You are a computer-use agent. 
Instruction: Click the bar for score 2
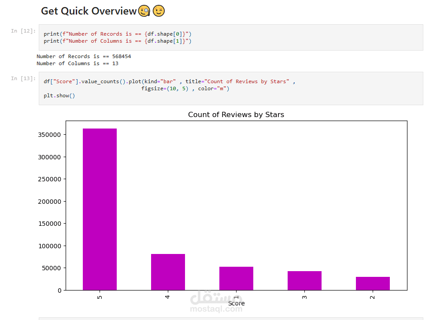373,283
